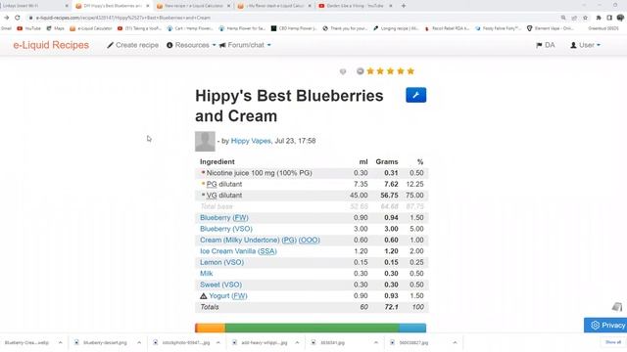
Task: Click the e-Liquid Recipes site logo
Action: (51, 45)
